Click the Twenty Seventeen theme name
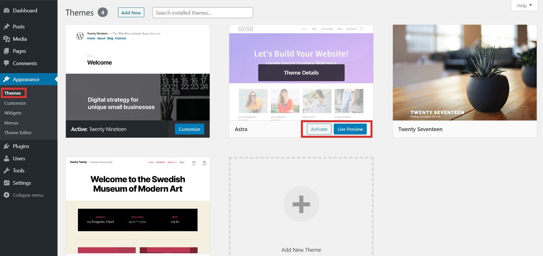 [x=420, y=129]
